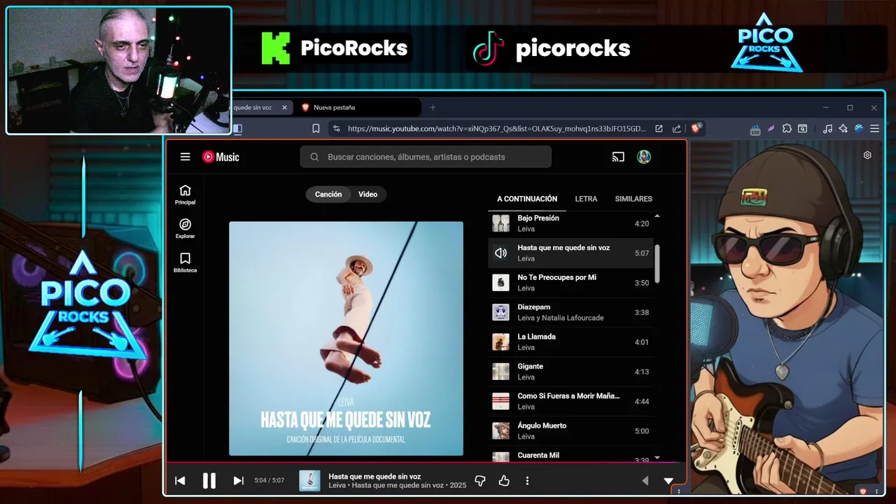Close the 'quede sin voz' browser tab
The width and height of the screenshot is (896, 504).
[x=284, y=107]
